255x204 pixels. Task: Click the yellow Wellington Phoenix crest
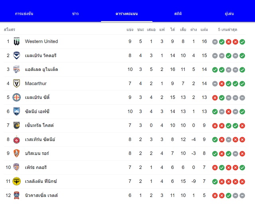[17, 181]
